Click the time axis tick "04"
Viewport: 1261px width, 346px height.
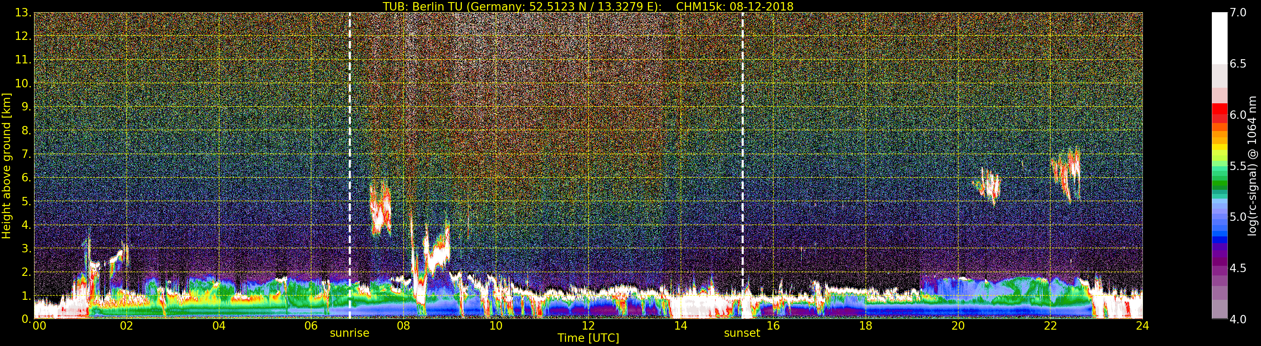pos(219,326)
